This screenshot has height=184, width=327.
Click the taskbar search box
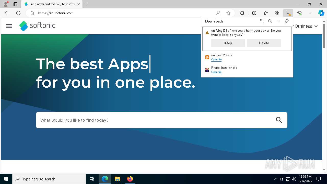[x=49, y=179]
